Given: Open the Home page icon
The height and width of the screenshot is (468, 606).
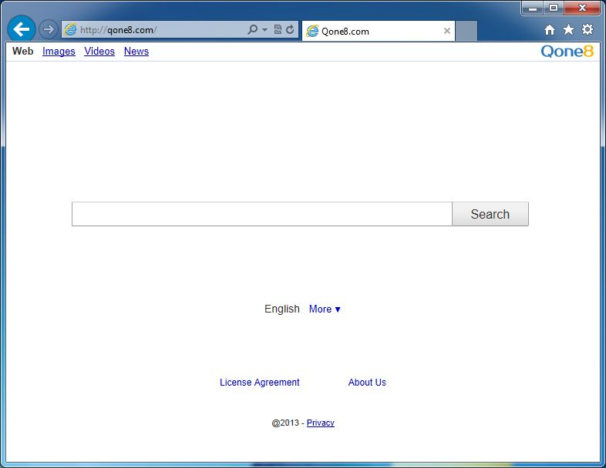Looking at the screenshot, I should pyautogui.click(x=550, y=30).
